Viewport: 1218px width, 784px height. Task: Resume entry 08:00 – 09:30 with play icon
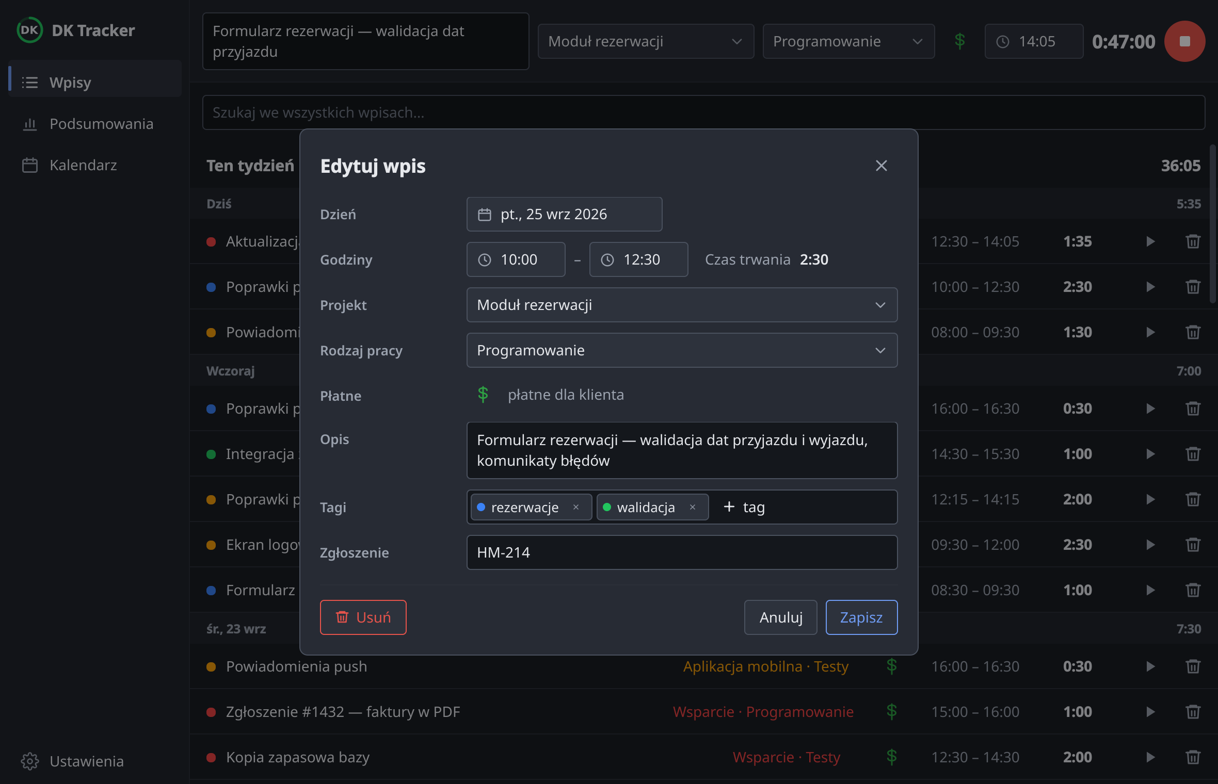click(x=1150, y=332)
